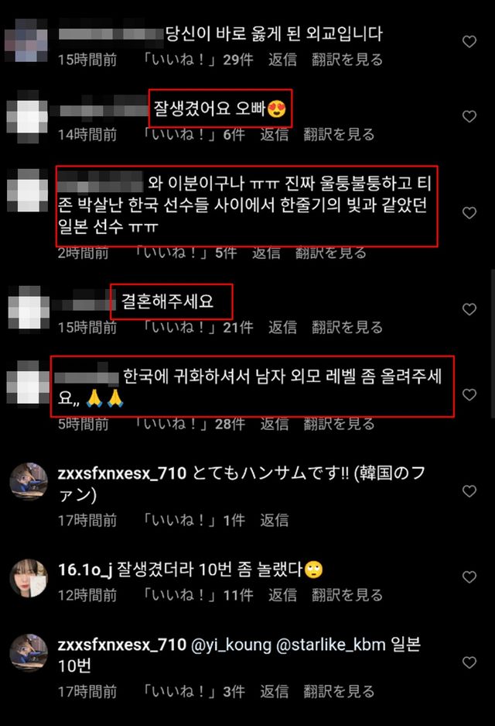
Task: Tap 翻訳を見る under the top comment
Action: pos(347,60)
